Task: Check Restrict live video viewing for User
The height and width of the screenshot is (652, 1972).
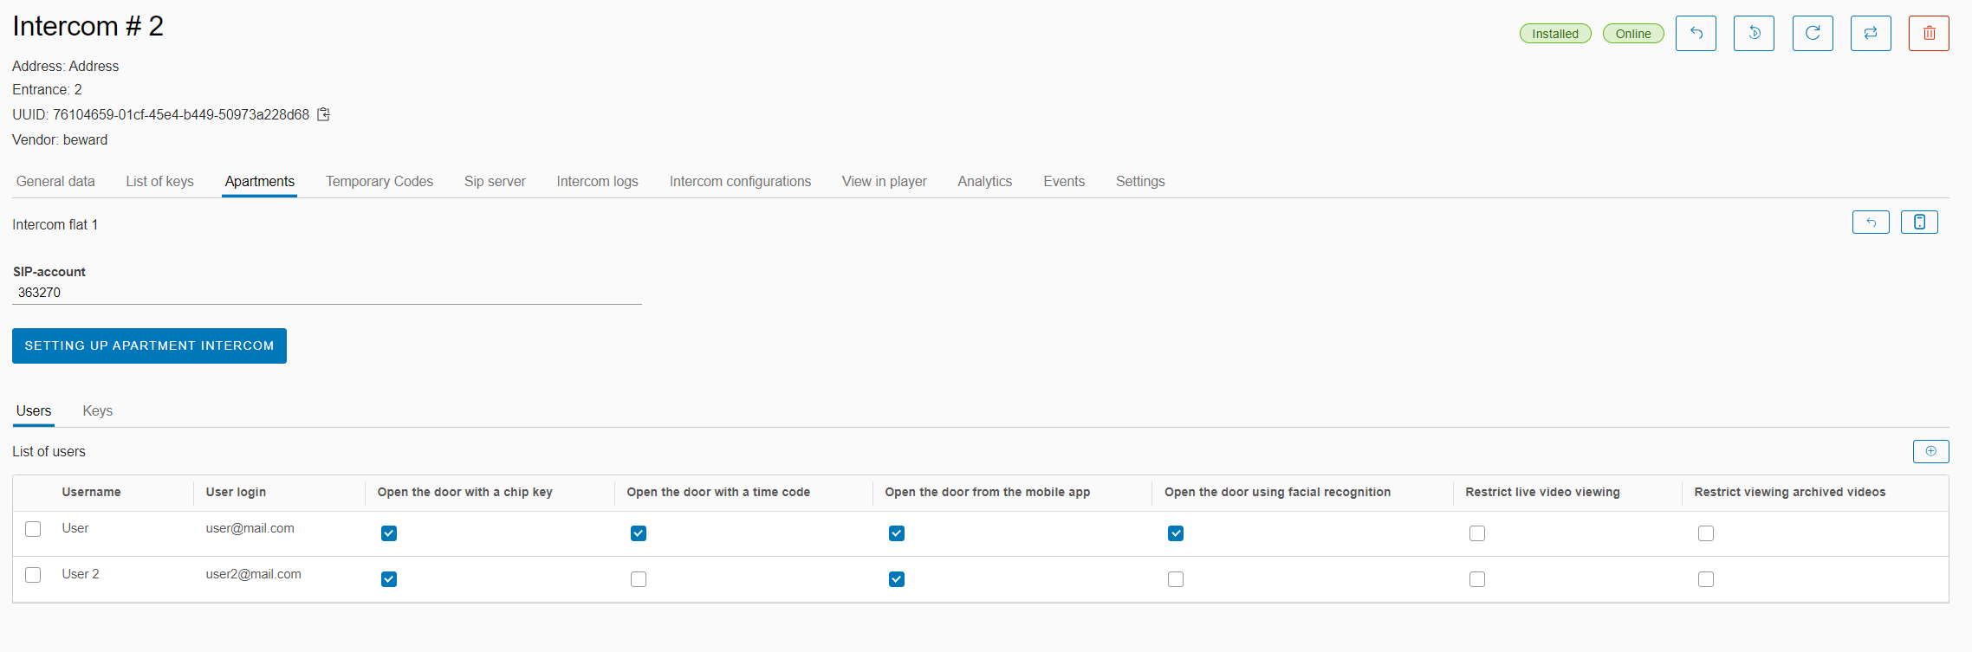Action: 1477,533
